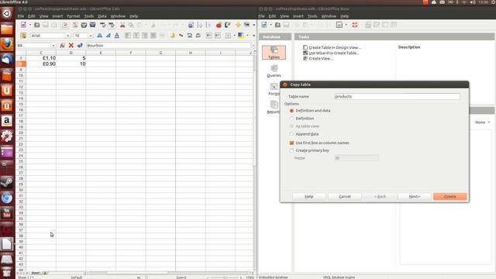This screenshot has height=279, width=496.
Task: Open the Tools menu in Base window
Action: (x=312, y=16)
